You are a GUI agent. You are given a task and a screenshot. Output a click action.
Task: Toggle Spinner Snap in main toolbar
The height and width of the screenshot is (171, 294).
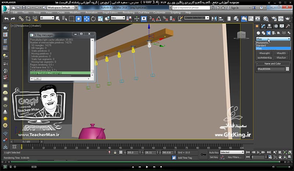(x=172, y=19)
